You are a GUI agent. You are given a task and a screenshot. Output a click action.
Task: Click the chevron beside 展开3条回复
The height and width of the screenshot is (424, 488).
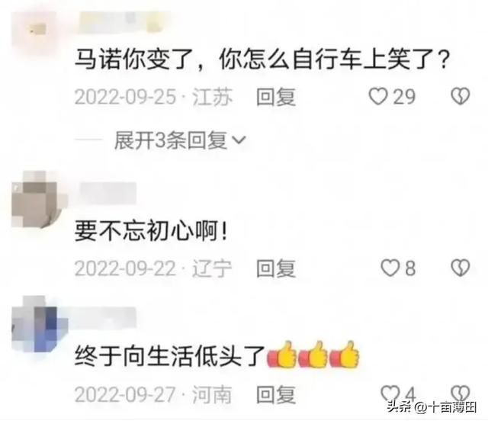point(239,140)
